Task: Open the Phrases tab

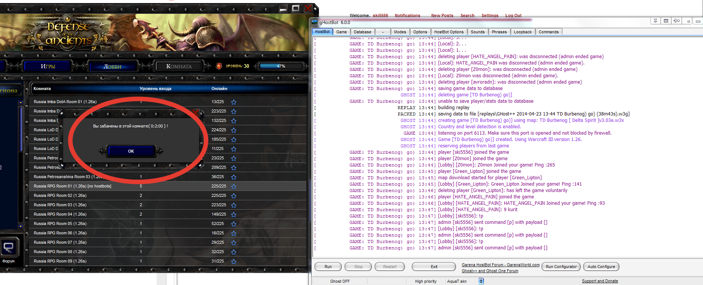Action: tap(499, 32)
